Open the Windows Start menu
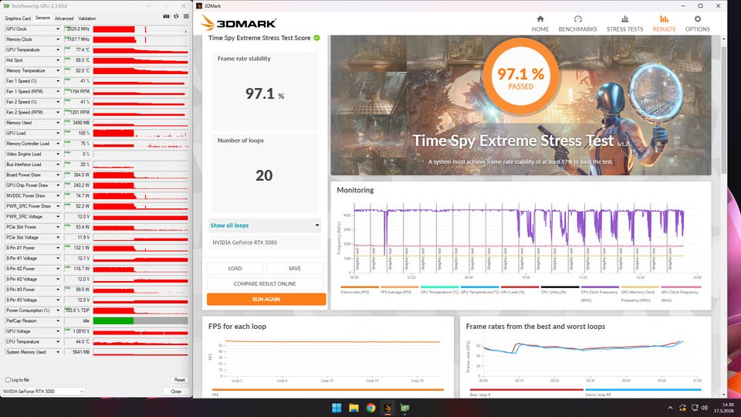 pyautogui.click(x=337, y=408)
